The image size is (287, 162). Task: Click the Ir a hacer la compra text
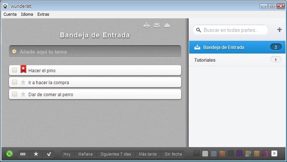point(49,82)
